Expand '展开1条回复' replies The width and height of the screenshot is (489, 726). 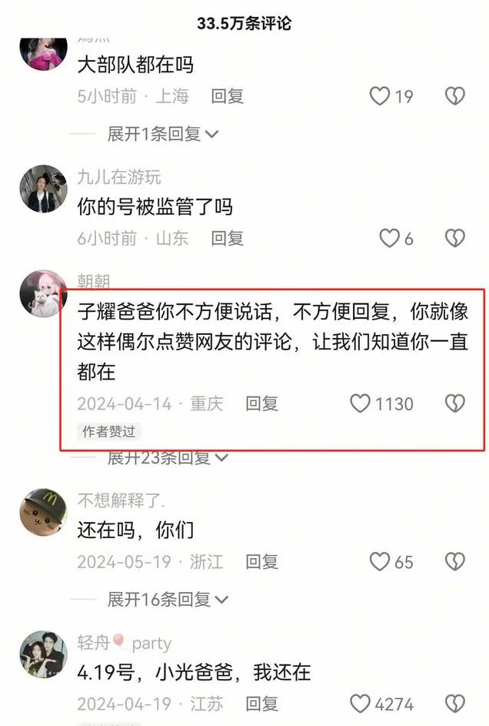pyautogui.click(x=163, y=134)
